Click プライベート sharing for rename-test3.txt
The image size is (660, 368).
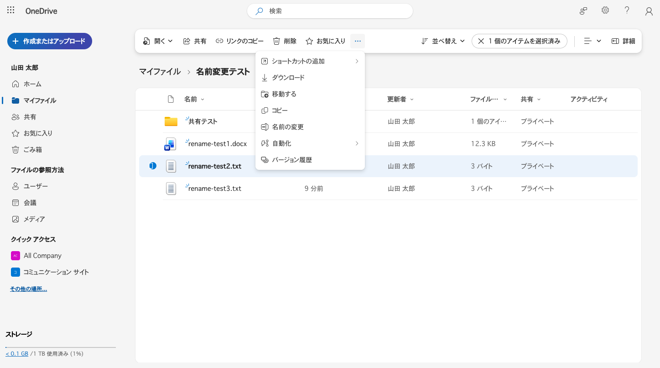[x=537, y=189]
